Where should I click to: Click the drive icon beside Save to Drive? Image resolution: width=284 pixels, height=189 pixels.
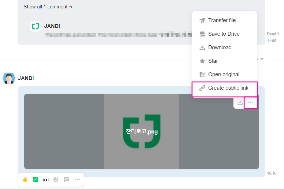202,34
